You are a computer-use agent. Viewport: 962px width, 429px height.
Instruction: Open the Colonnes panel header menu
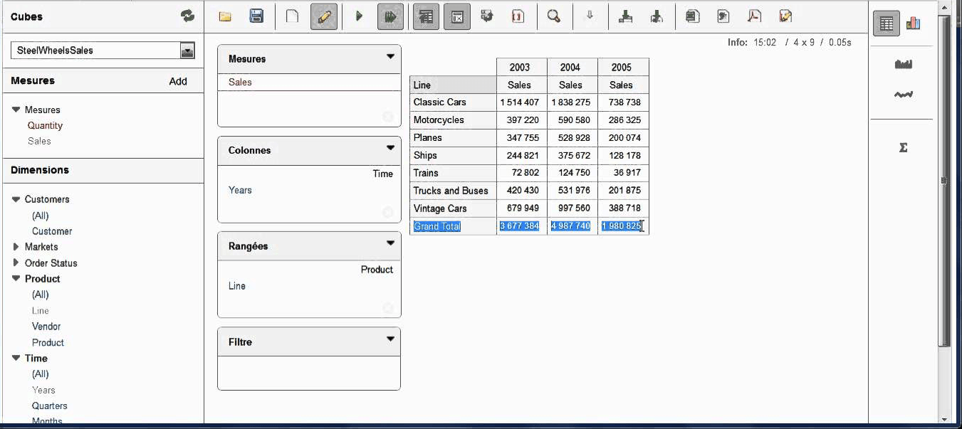pyautogui.click(x=389, y=150)
